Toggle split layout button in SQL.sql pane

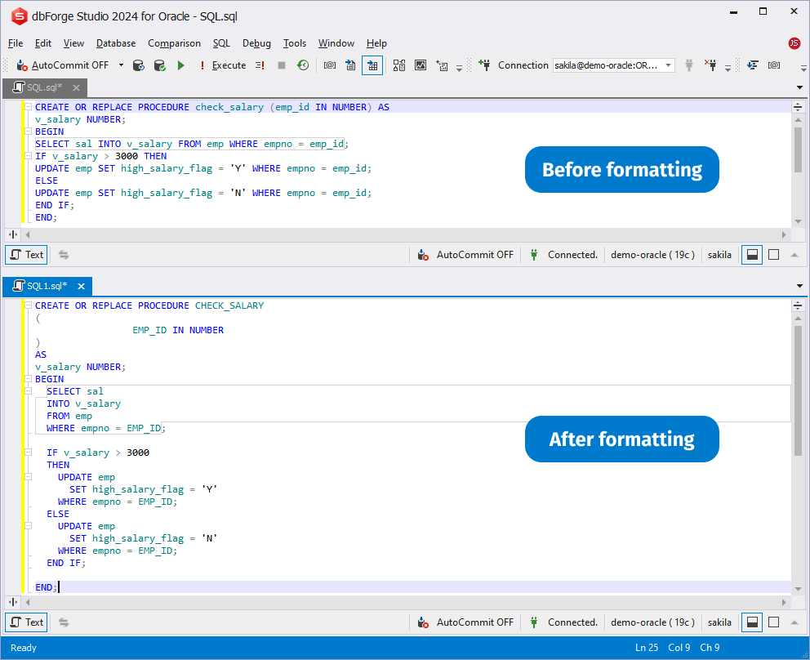click(752, 255)
